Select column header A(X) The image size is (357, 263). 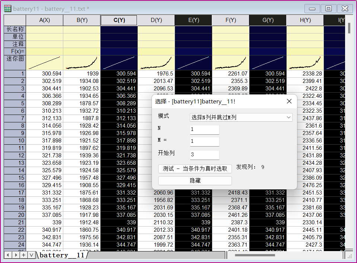pyautogui.click(x=44, y=20)
